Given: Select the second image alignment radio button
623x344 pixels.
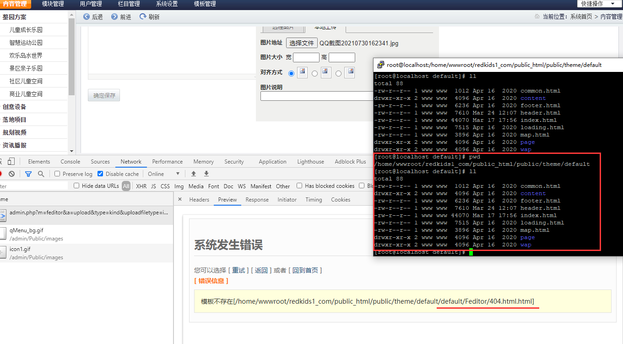Looking at the screenshot, I should click(314, 73).
